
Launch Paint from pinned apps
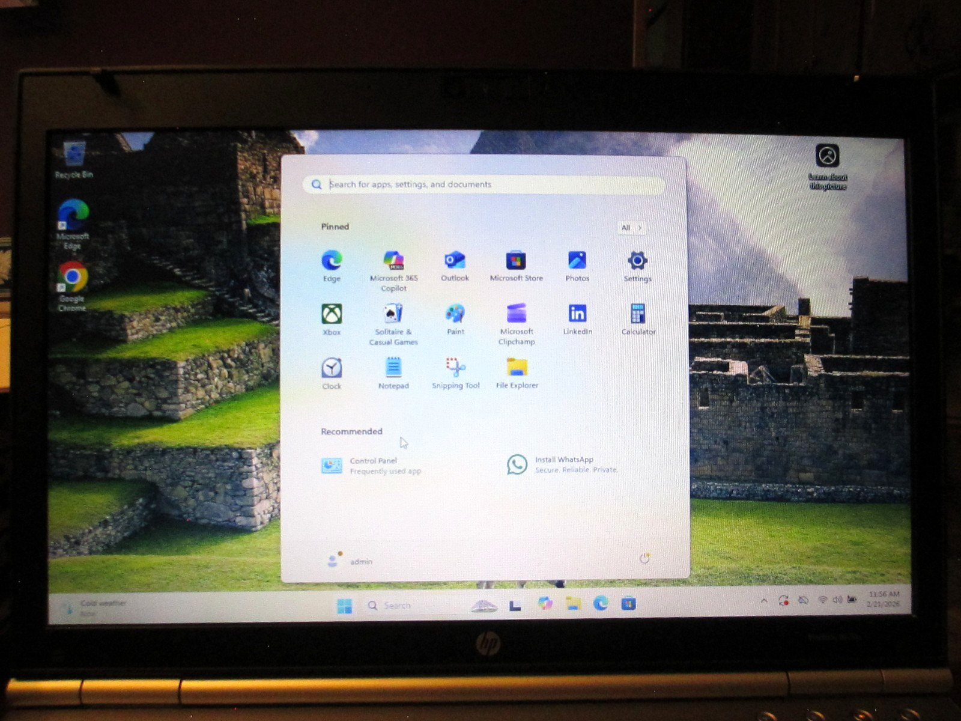(455, 320)
